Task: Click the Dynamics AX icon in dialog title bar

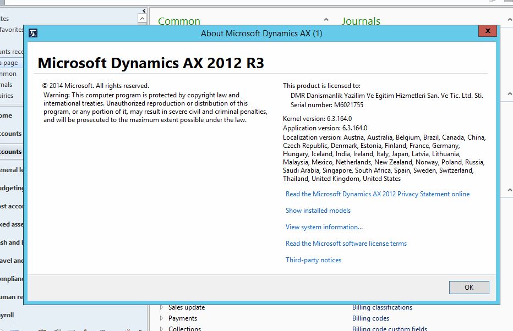Action: click(33, 33)
